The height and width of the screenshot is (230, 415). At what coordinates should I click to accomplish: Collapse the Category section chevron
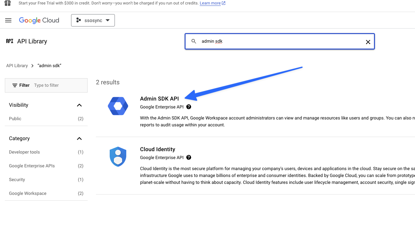tap(79, 138)
